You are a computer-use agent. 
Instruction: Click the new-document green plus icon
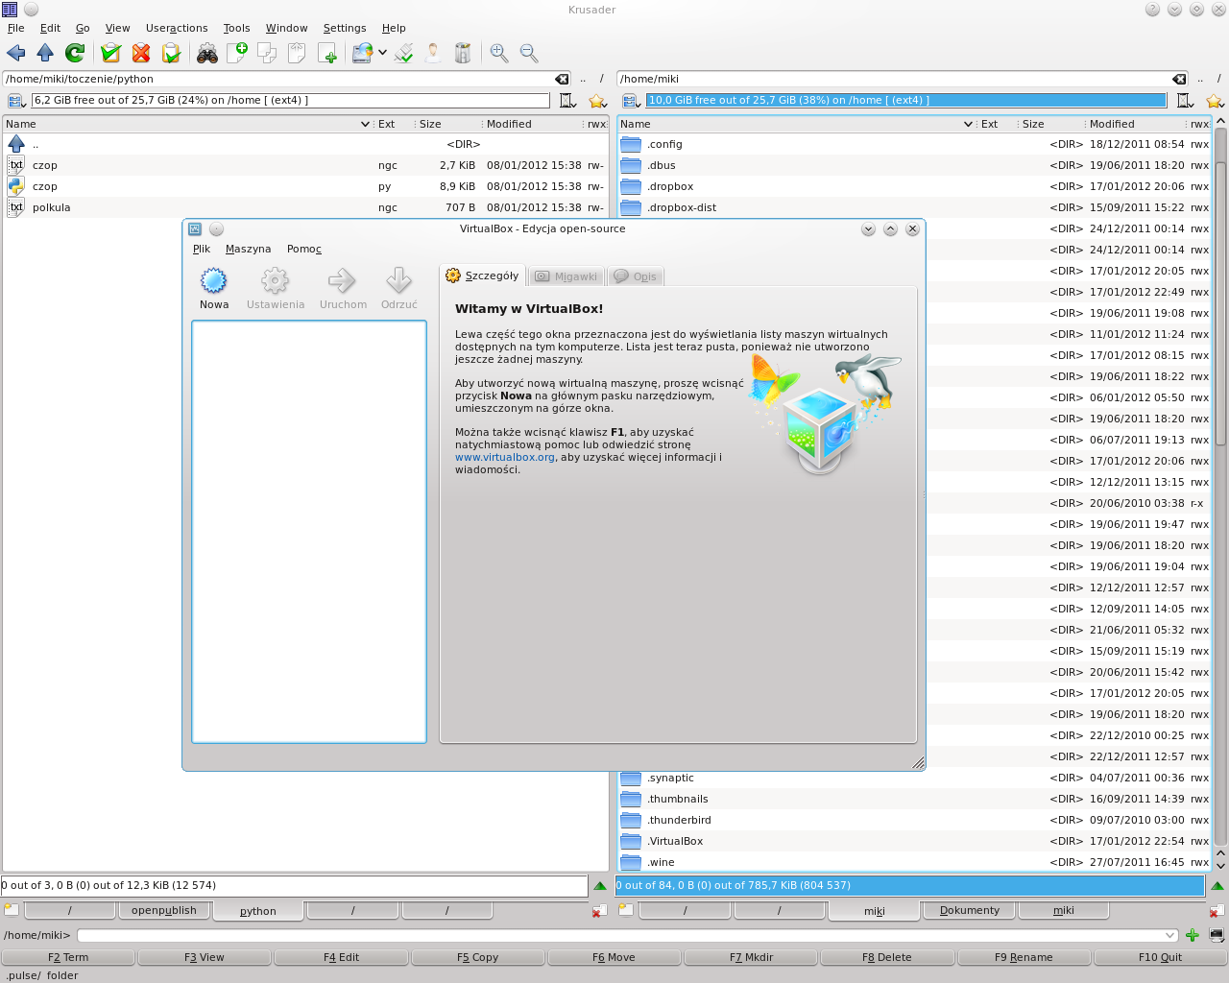point(237,53)
